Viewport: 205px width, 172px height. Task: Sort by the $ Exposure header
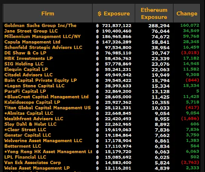(114, 13)
